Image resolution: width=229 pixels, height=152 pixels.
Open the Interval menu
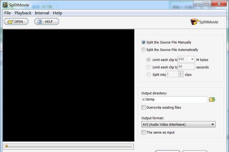click(x=42, y=13)
